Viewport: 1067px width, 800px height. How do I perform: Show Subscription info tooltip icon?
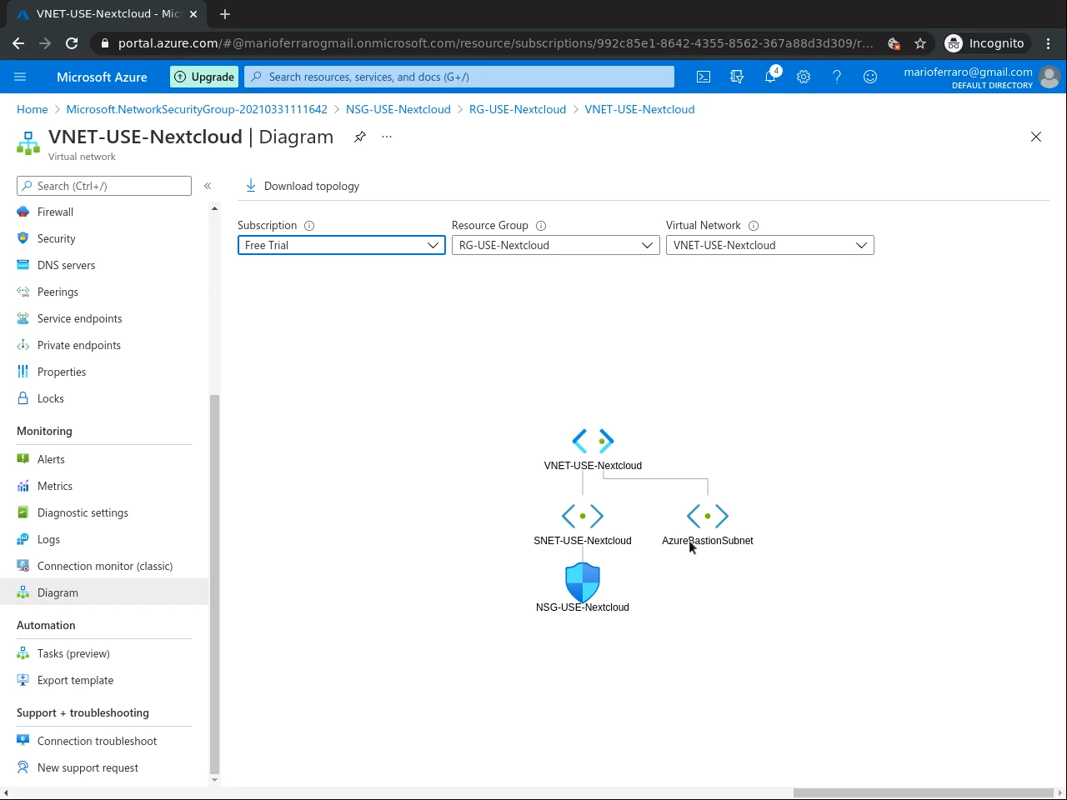(309, 226)
